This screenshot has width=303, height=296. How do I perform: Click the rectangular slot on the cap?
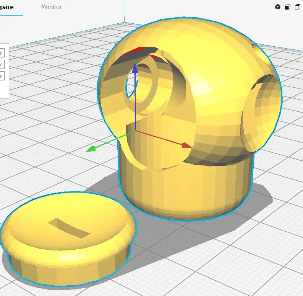(x=69, y=228)
